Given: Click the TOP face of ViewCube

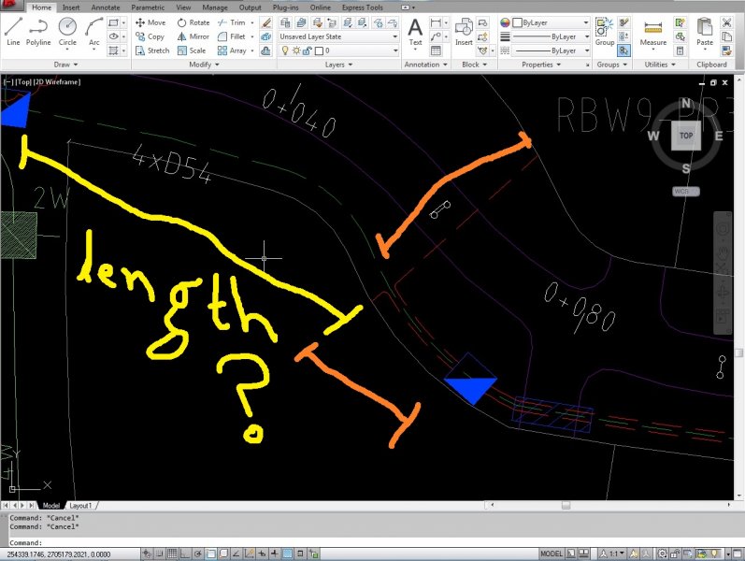Looking at the screenshot, I should [x=685, y=136].
